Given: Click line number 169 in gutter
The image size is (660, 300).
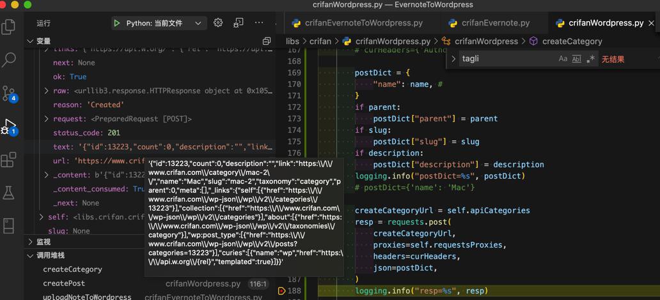Looking at the screenshot, I should [x=294, y=73].
